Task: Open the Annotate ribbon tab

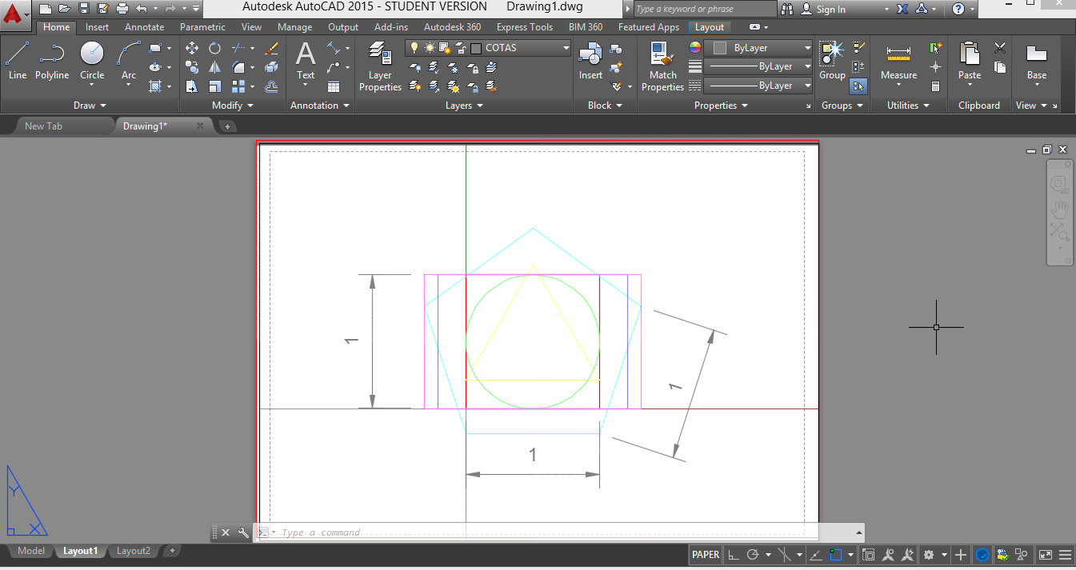Action: (x=144, y=27)
